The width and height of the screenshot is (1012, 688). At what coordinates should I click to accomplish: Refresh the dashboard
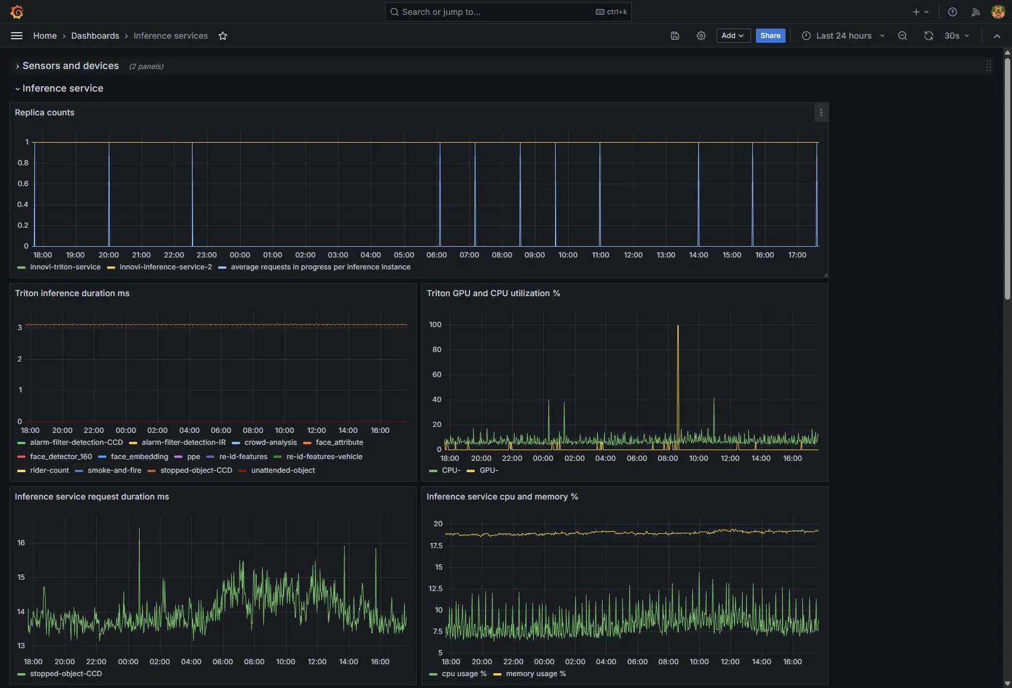click(929, 36)
